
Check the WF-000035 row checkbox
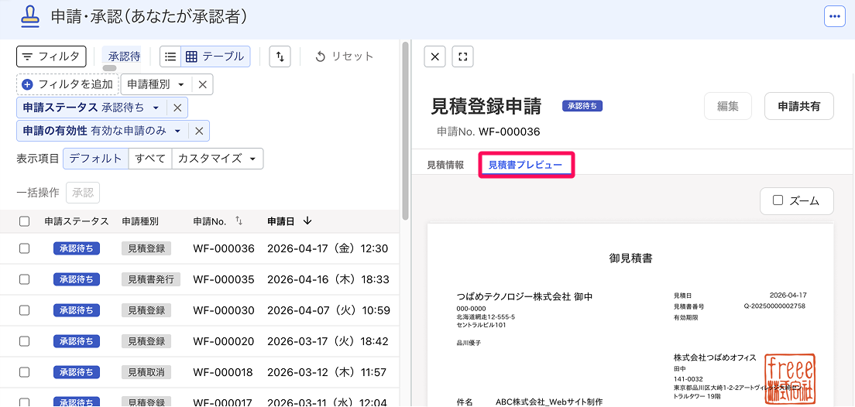[x=24, y=279]
